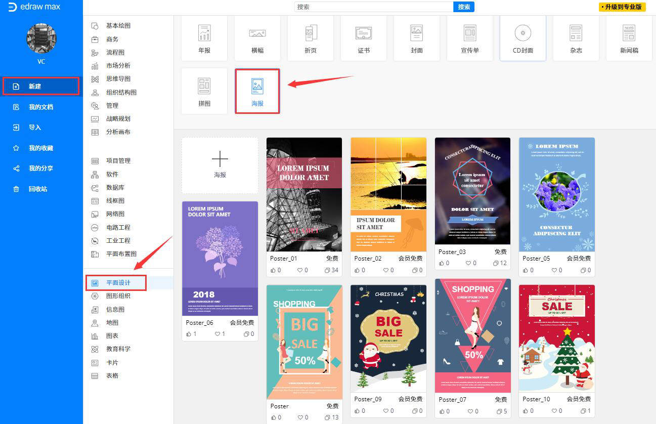Screen dimensions: 656x424
Task: Open the Big Sale 50% Poster thumbnail
Action: (304, 342)
